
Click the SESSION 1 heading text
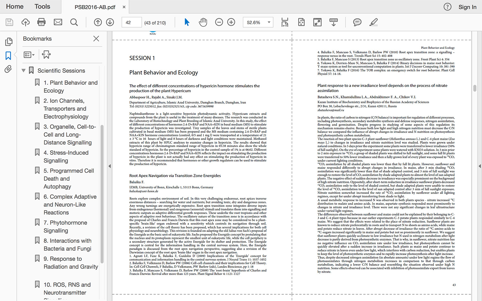pos(142,58)
